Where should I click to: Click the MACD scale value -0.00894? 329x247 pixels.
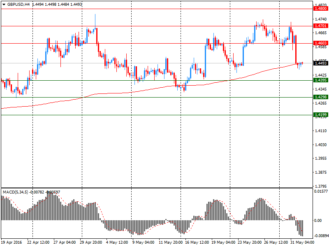click(x=321, y=236)
